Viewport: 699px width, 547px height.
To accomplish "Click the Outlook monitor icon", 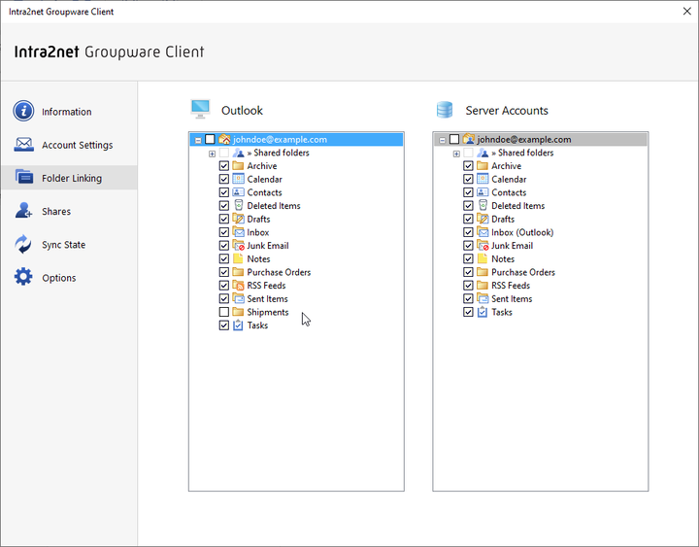I will [x=200, y=110].
